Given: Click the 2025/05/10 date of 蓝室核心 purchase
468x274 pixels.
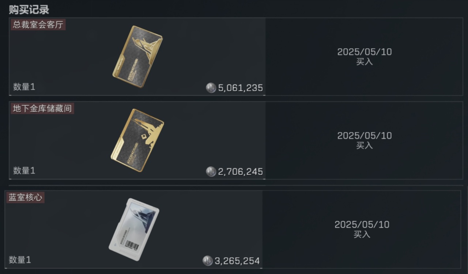Looking at the screenshot, I should pos(362,225).
